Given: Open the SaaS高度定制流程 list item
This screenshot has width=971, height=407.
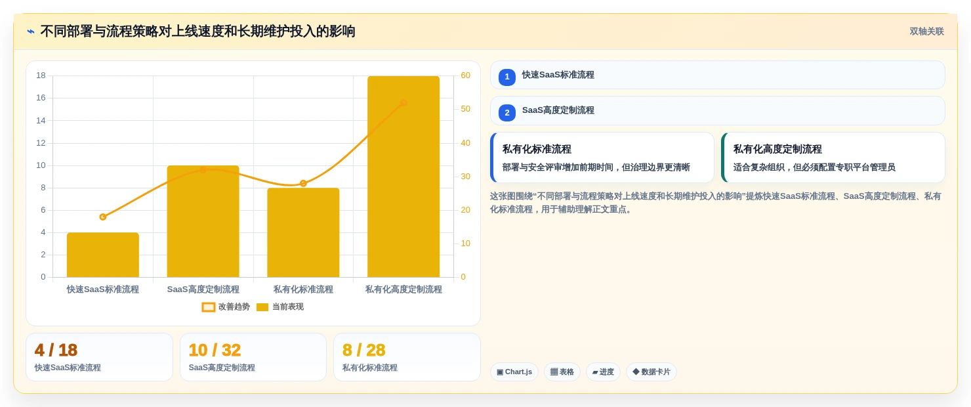Looking at the screenshot, I should (x=718, y=110).
